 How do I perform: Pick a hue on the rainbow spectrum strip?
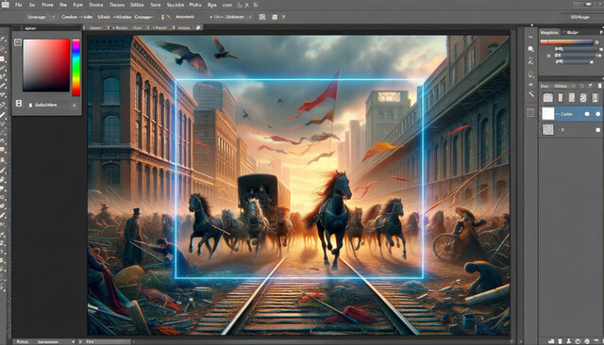[75, 67]
